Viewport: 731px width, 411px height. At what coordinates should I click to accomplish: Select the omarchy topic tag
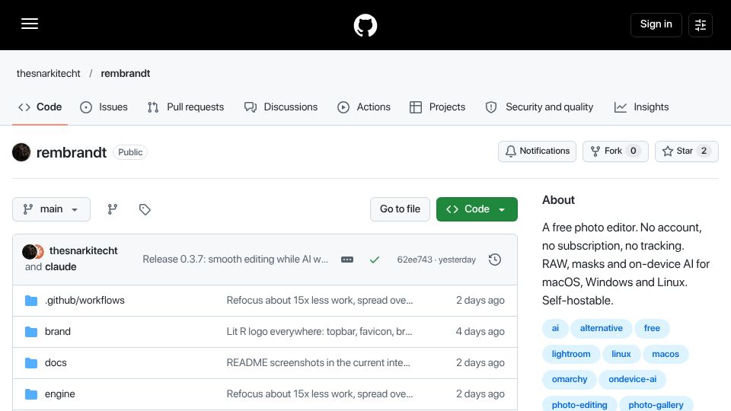tap(570, 379)
